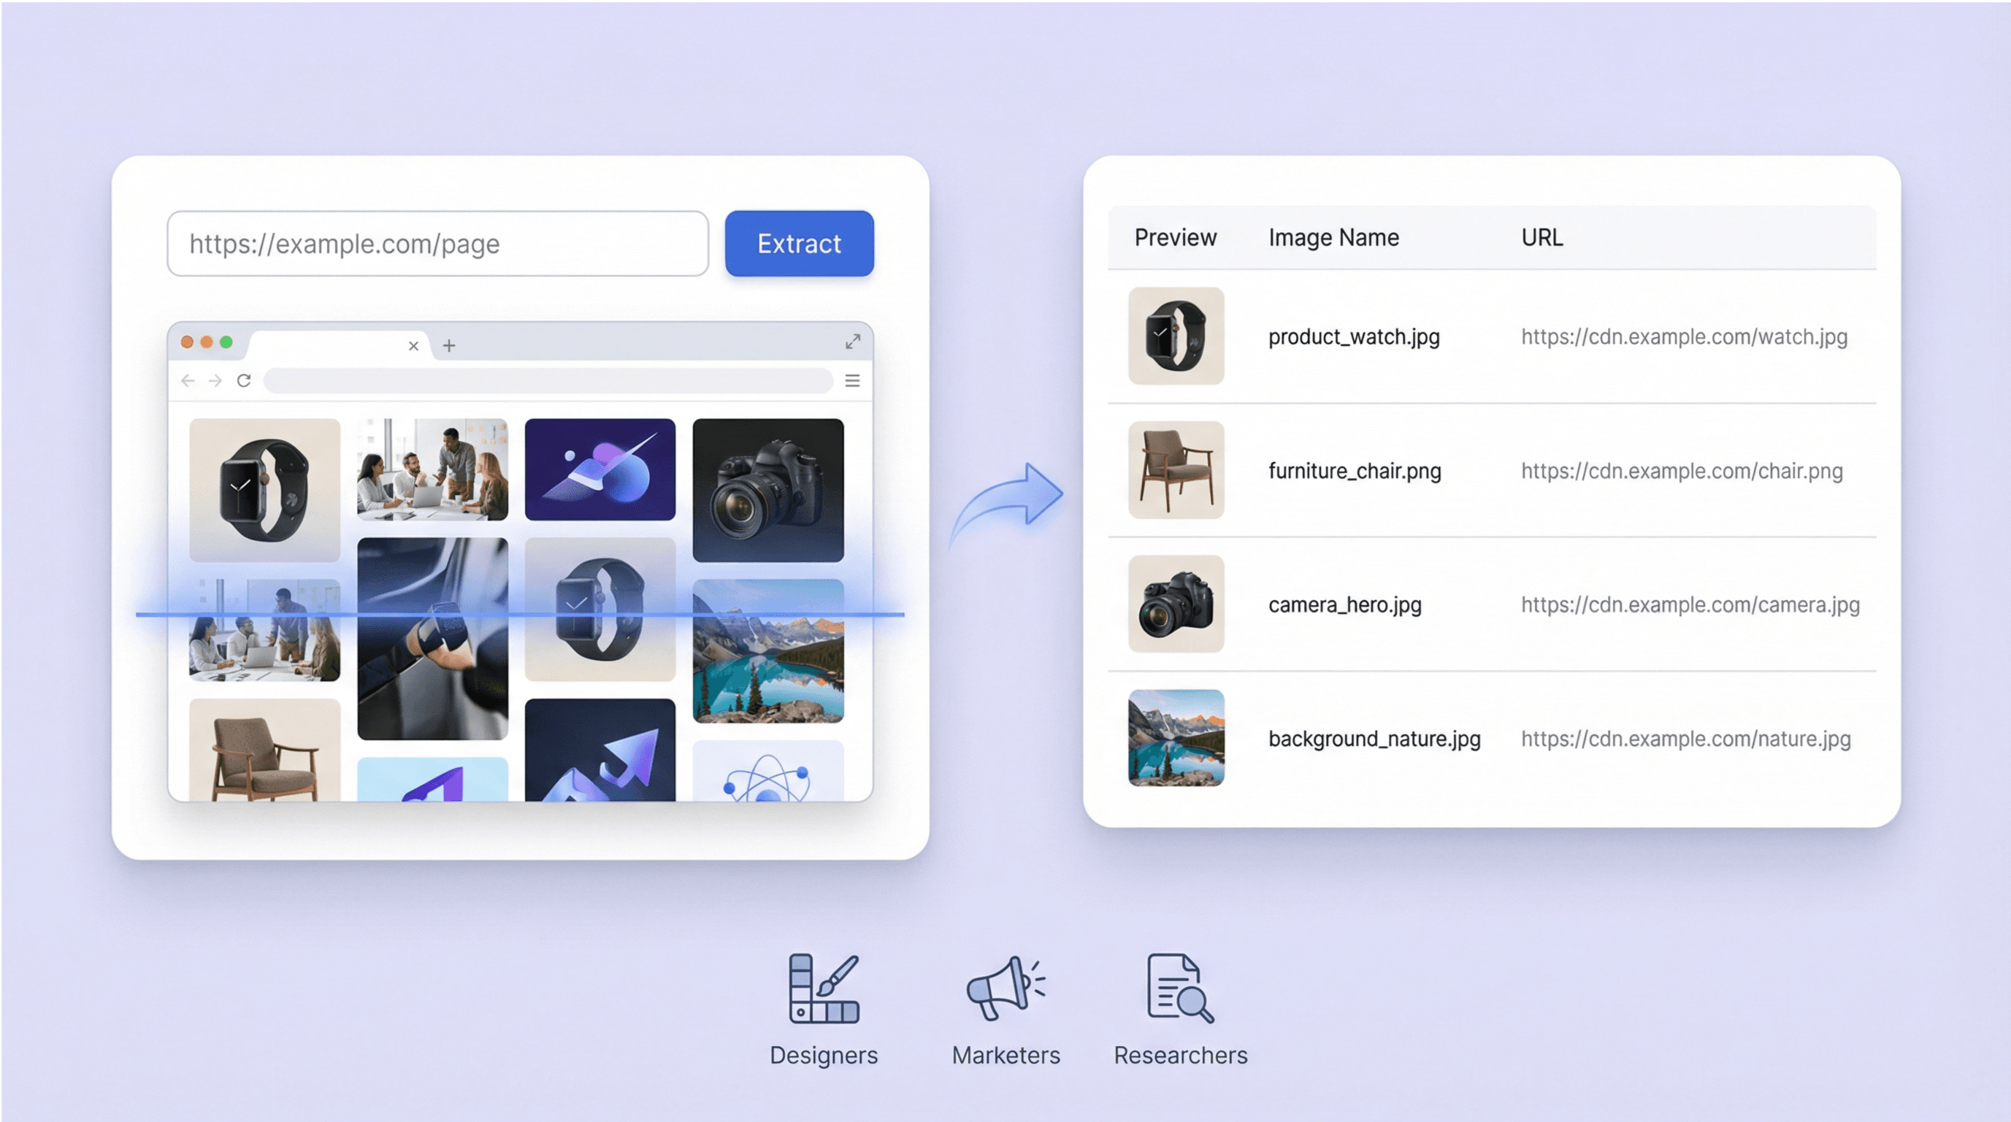Click the Marketers megaphone icon
This screenshot has width=2011, height=1122.
1005,988
